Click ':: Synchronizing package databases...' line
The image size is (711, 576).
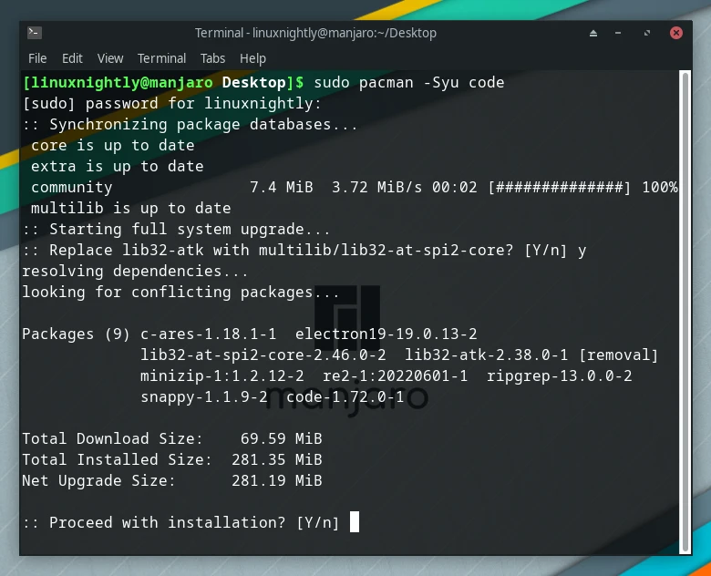coord(190,124)
